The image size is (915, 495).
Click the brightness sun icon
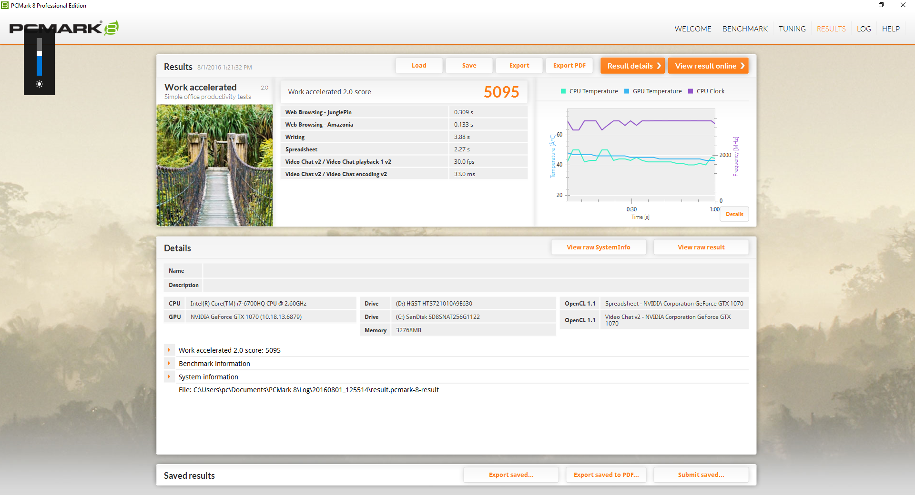(x=39, y=84)
